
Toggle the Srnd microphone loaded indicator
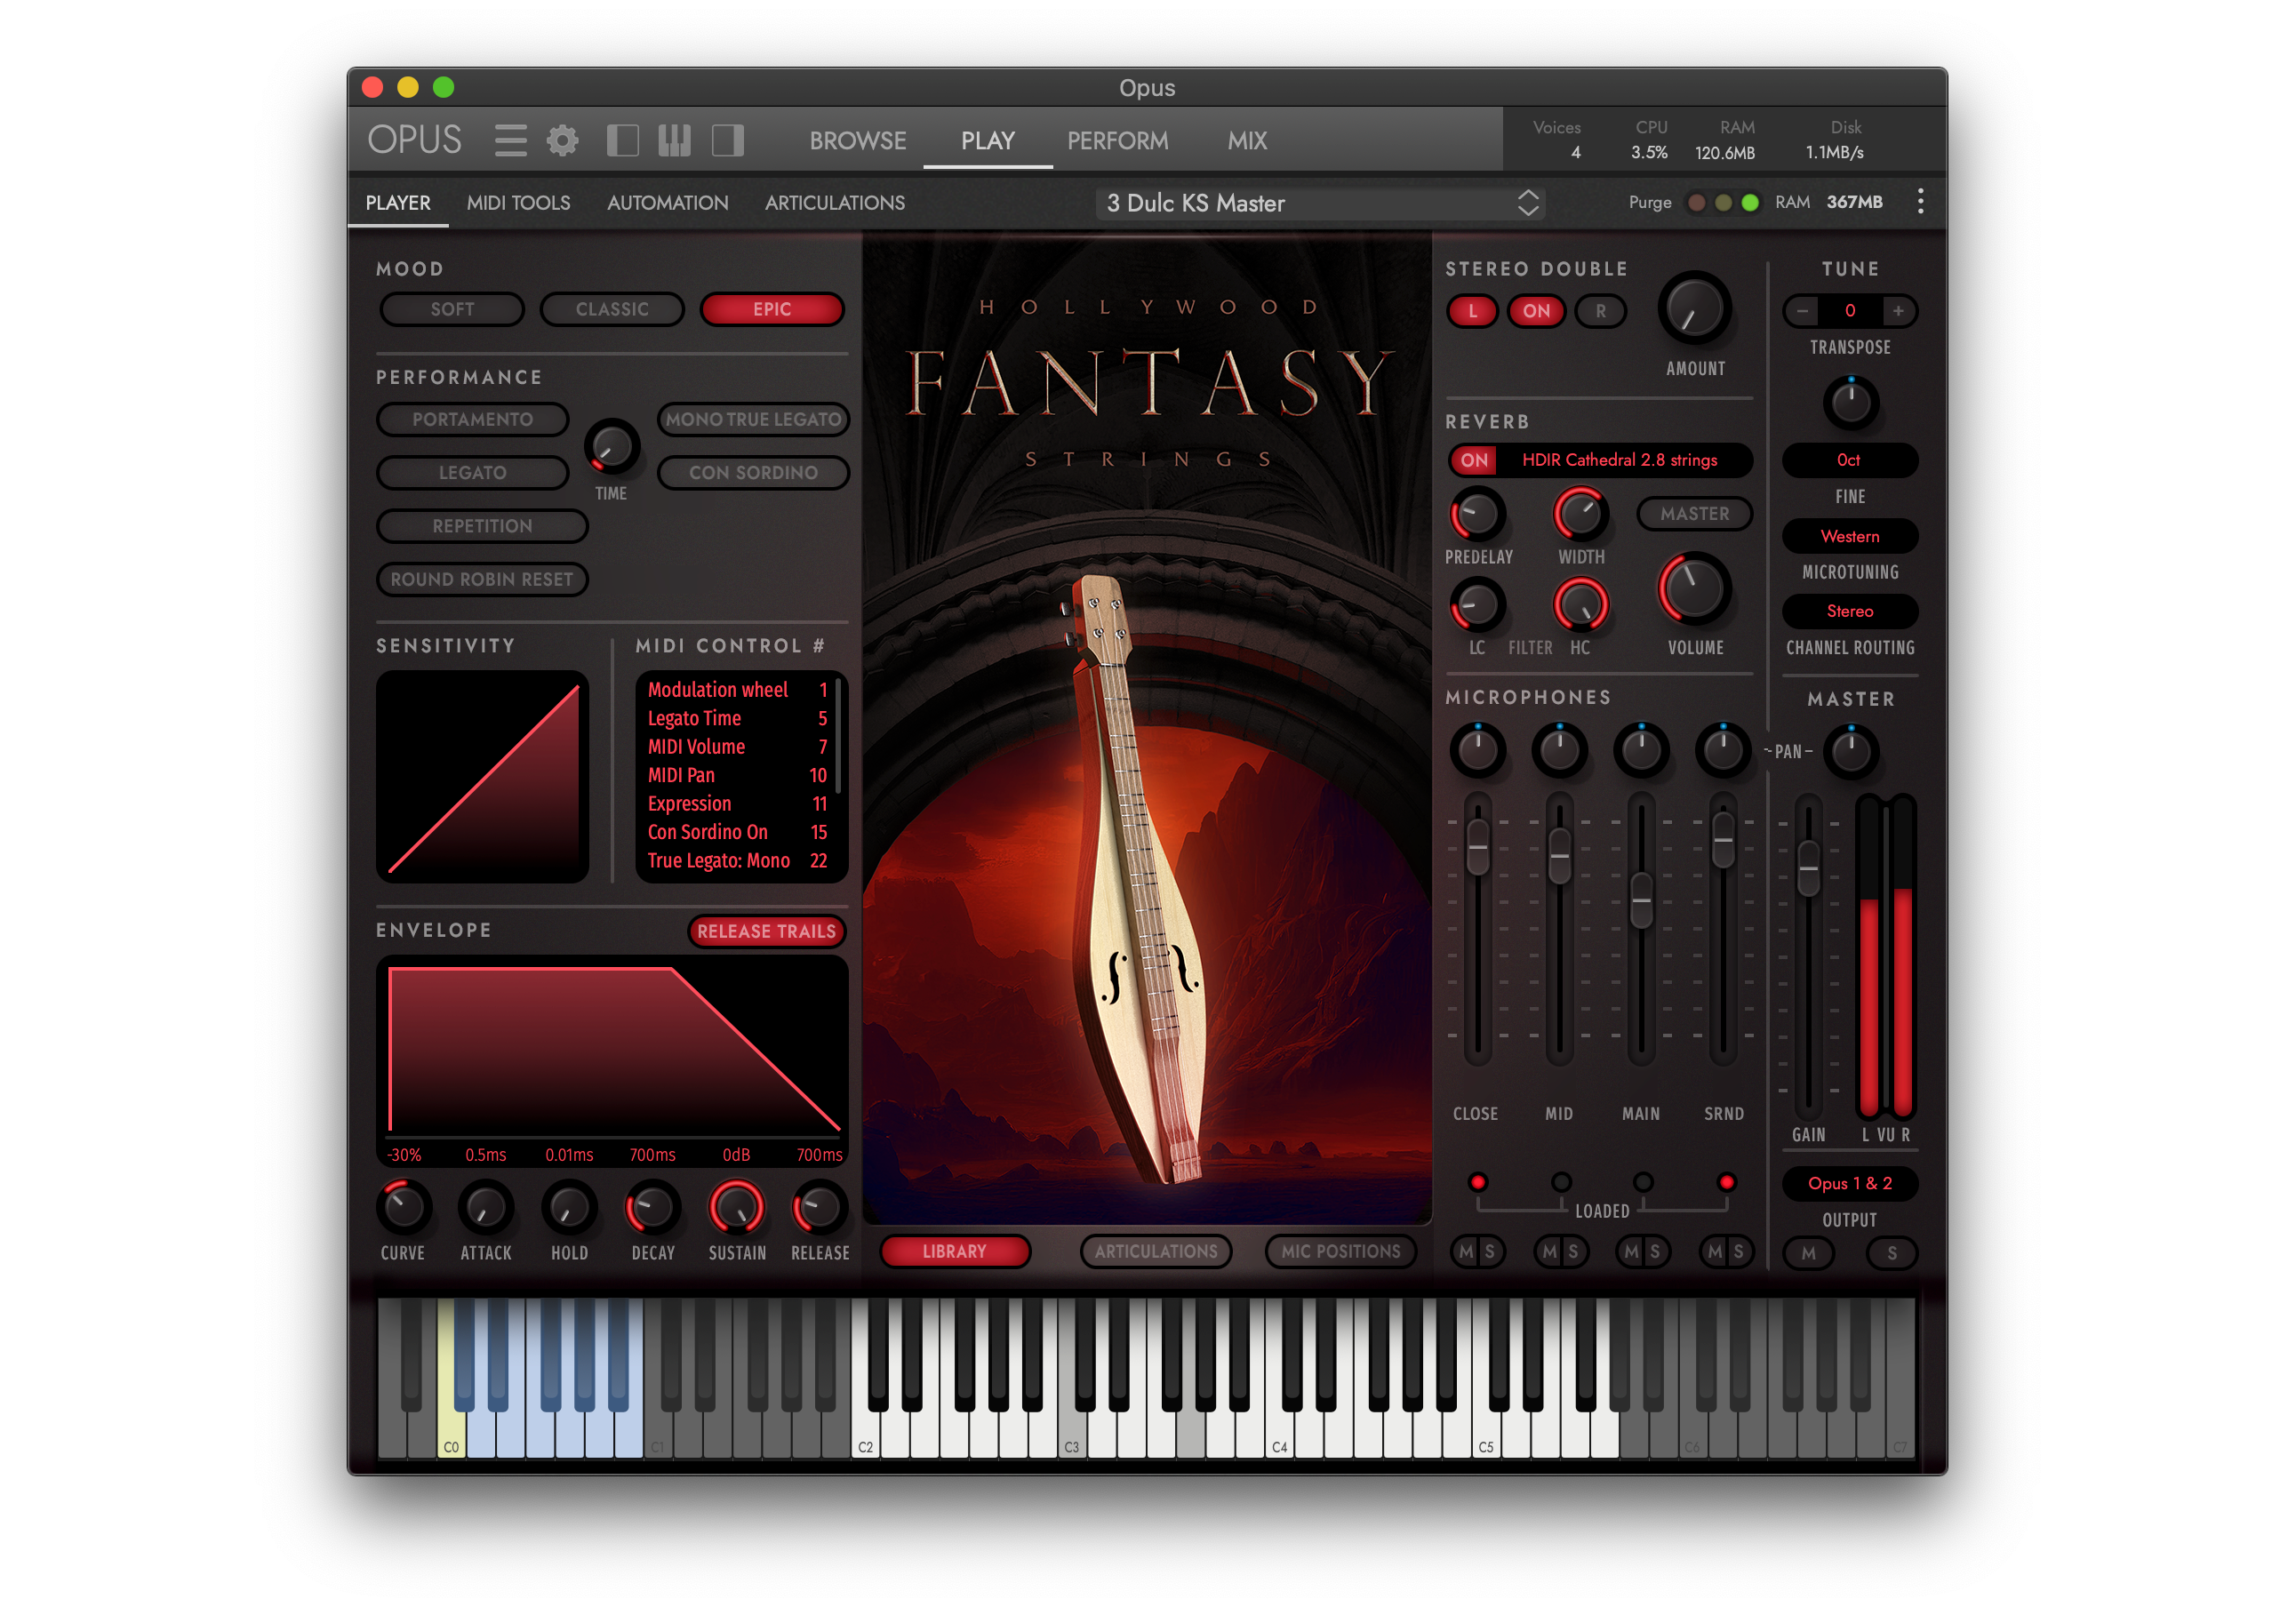click(x=1726, y=1183)
